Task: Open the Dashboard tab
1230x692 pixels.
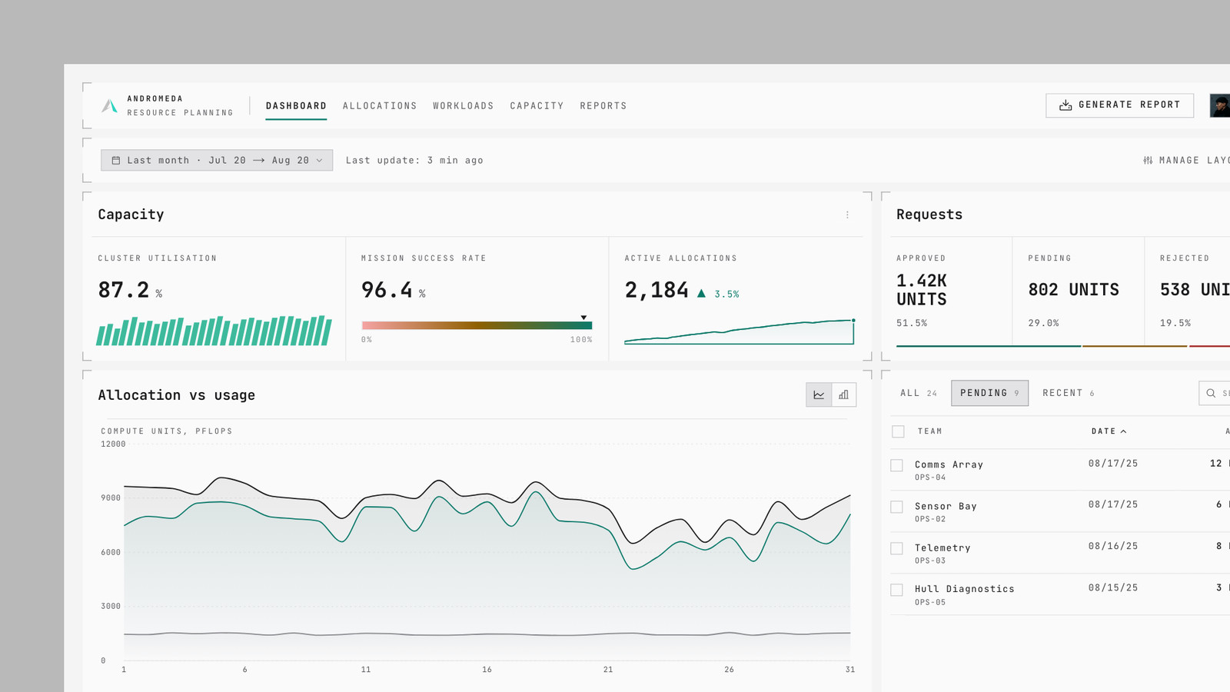Action: click(x=296, y=106)
